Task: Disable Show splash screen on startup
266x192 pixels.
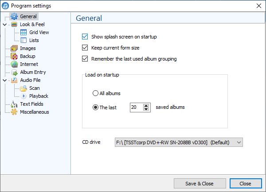Action: pyautogui.click(x=85, y=37)
